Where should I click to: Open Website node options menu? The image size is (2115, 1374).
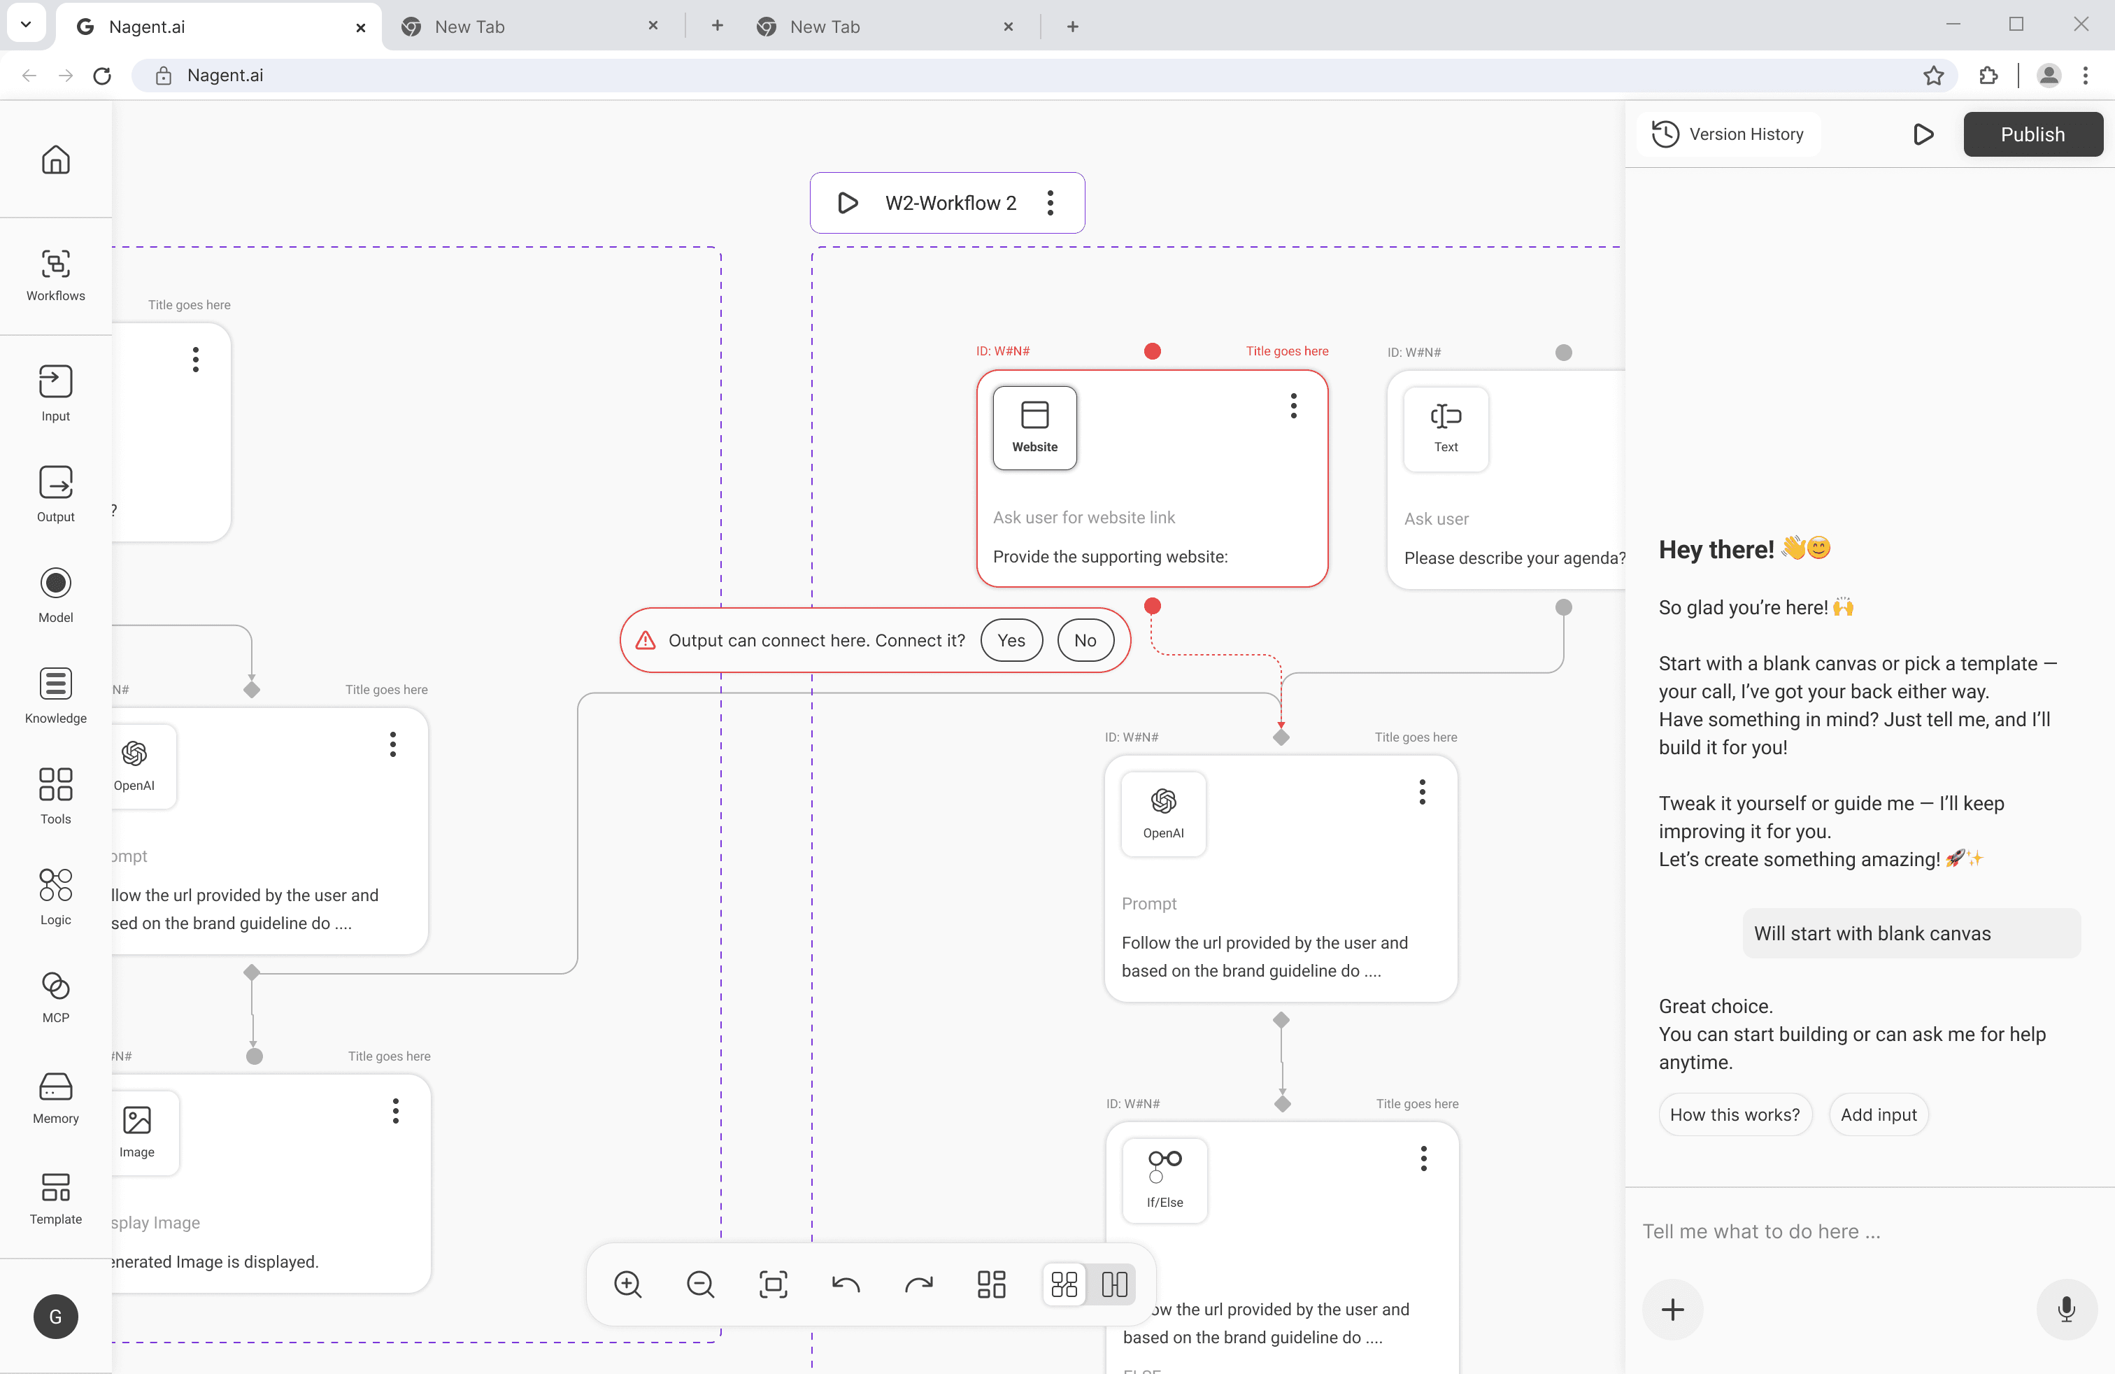pyautogui.click(x=1293, y=406)
